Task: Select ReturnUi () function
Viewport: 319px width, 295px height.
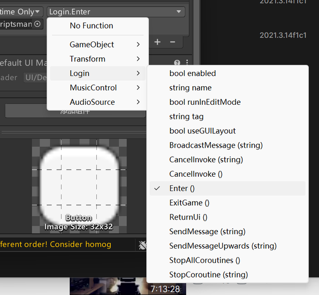Action: 227,217
